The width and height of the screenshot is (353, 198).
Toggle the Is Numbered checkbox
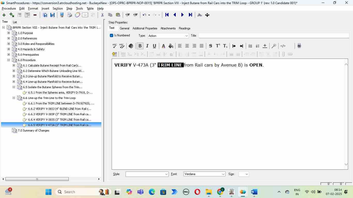point(111,35)
